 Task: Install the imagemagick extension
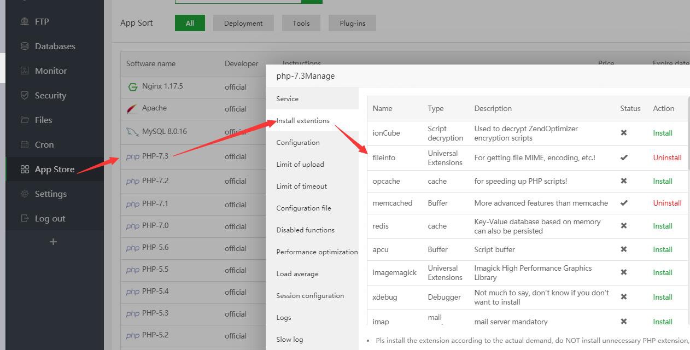(662, 272)
